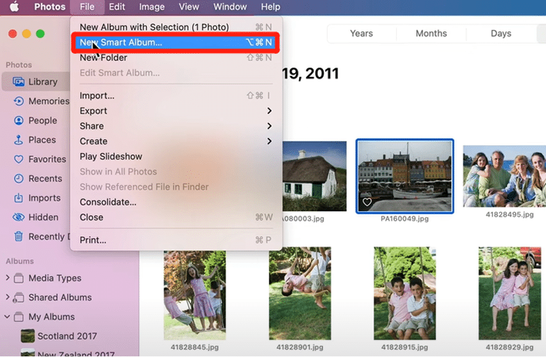546x357 pixels.
Task: Close the File menu in menu bar
Action: 87,6
